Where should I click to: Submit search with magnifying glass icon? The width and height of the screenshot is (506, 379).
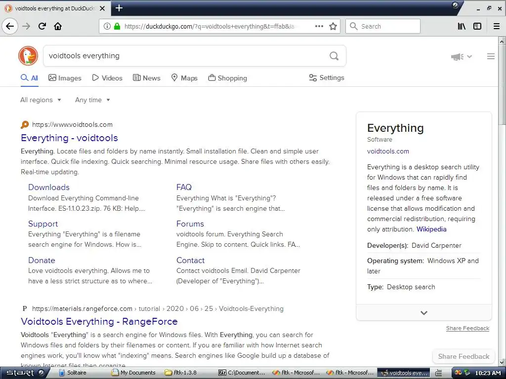(x=334, y=56)
